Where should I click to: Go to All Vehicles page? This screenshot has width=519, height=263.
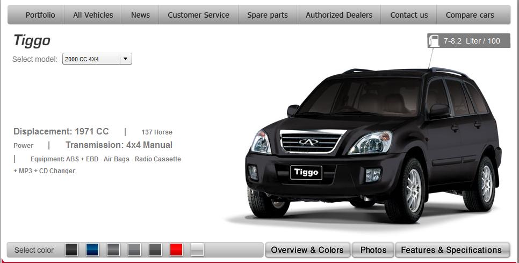[x=93, y=15]
